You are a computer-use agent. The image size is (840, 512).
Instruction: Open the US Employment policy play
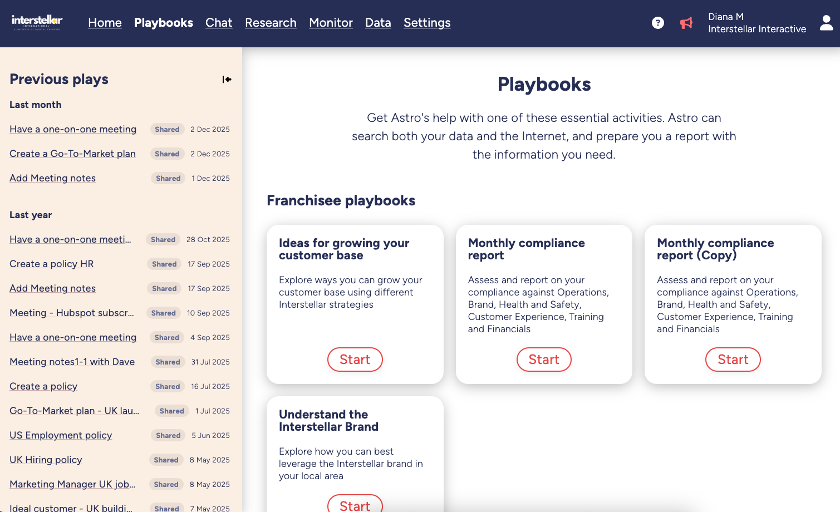coord(61,435)
